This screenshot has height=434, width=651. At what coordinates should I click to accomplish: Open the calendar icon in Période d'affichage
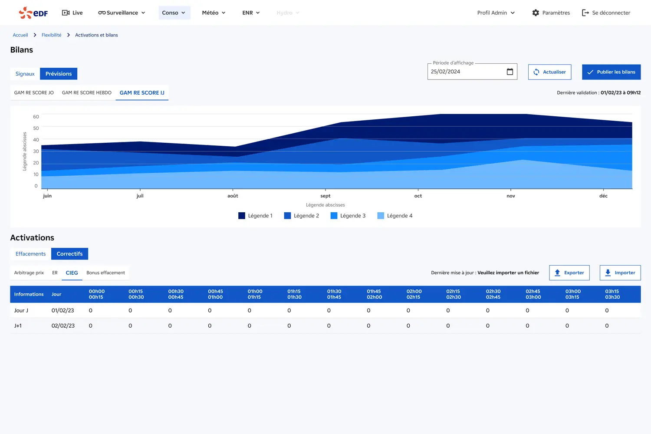click(510, 72)
